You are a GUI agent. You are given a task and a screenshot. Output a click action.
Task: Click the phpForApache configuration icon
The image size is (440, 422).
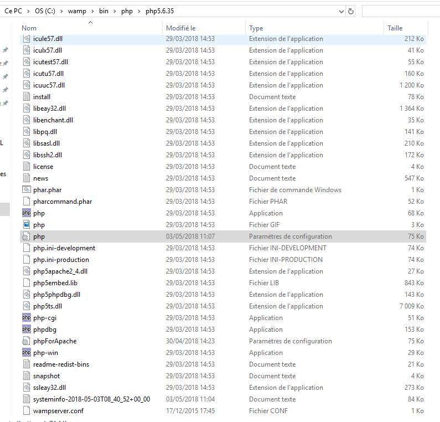(25, 341)
